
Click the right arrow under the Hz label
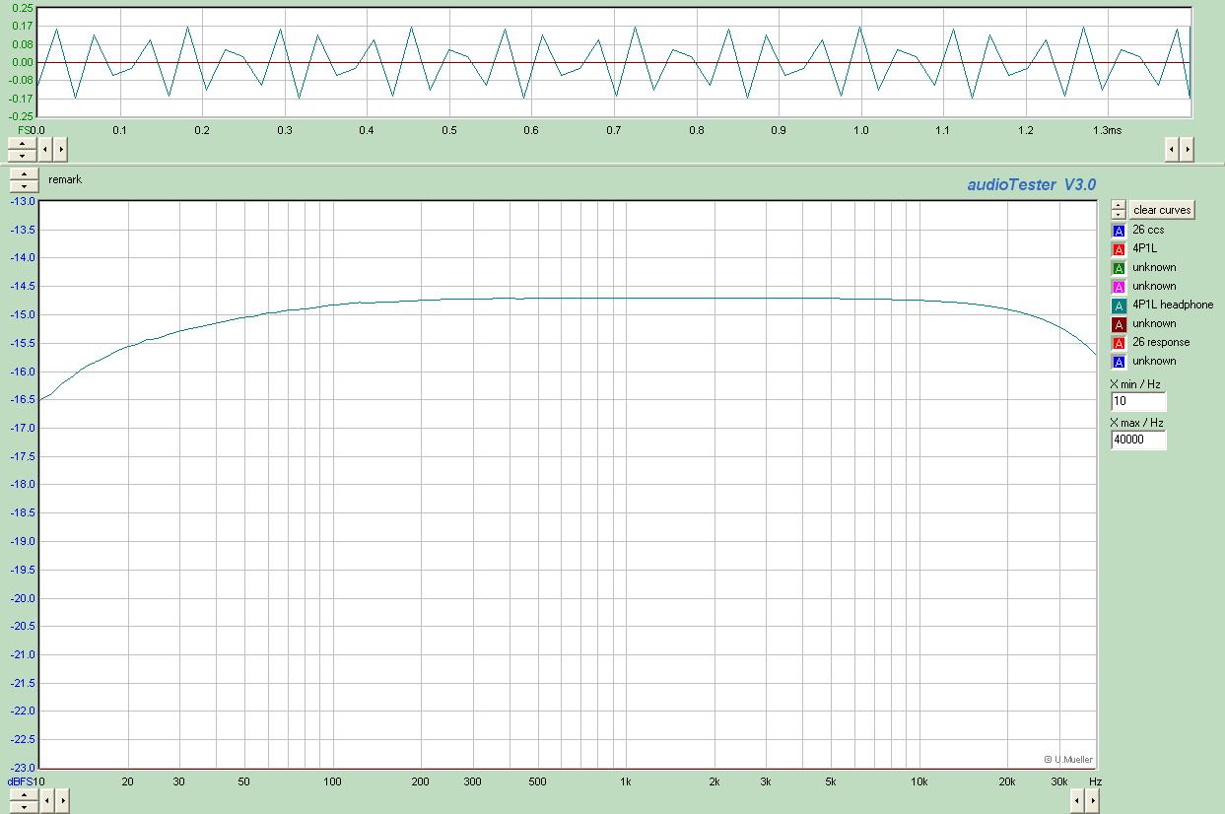1093,801
